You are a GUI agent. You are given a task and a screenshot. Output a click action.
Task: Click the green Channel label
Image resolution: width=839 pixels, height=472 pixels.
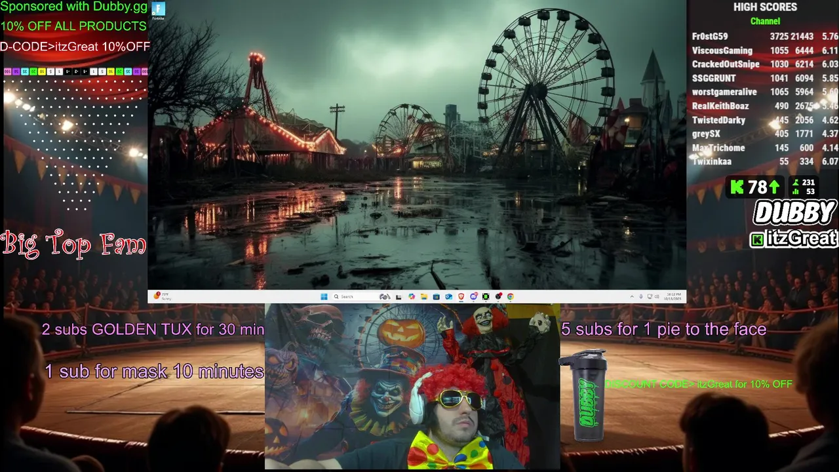[x=765, y=21]
